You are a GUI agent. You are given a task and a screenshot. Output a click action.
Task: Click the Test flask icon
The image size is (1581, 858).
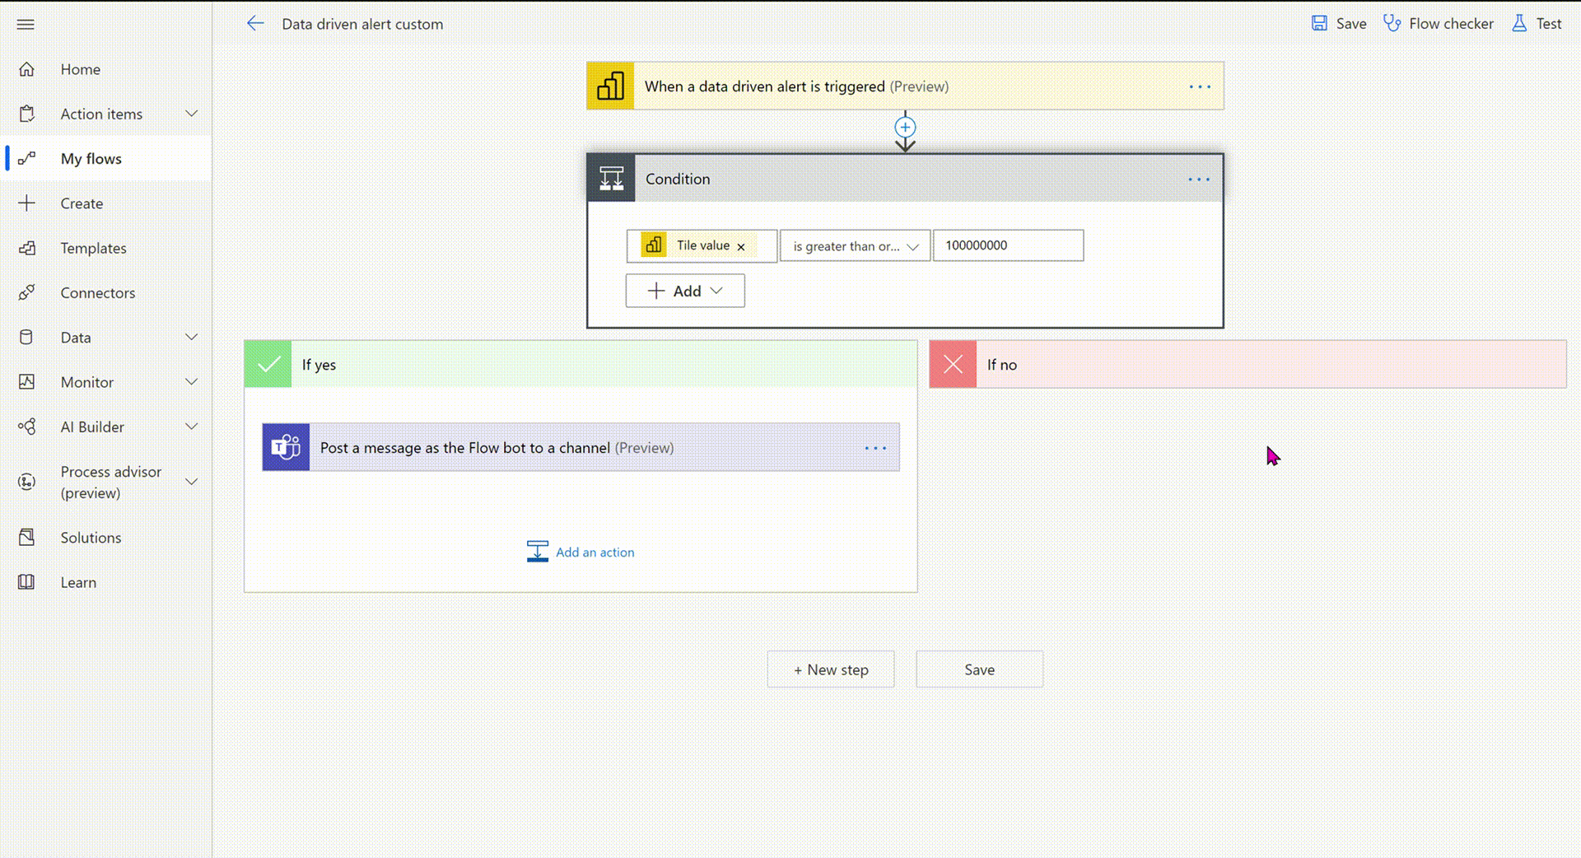1519,23
